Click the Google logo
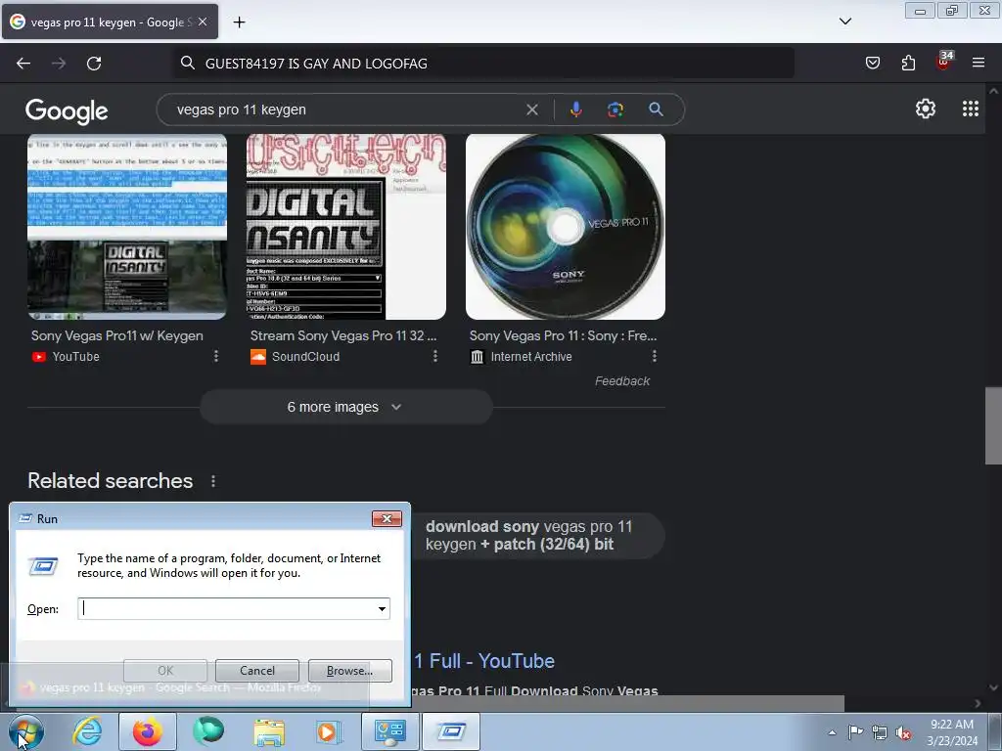Image resolution: width=1002 pixels, height=751 pixels. 67,111
